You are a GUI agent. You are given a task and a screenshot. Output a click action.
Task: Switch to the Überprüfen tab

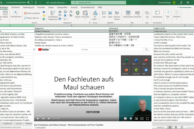[62, 7]
